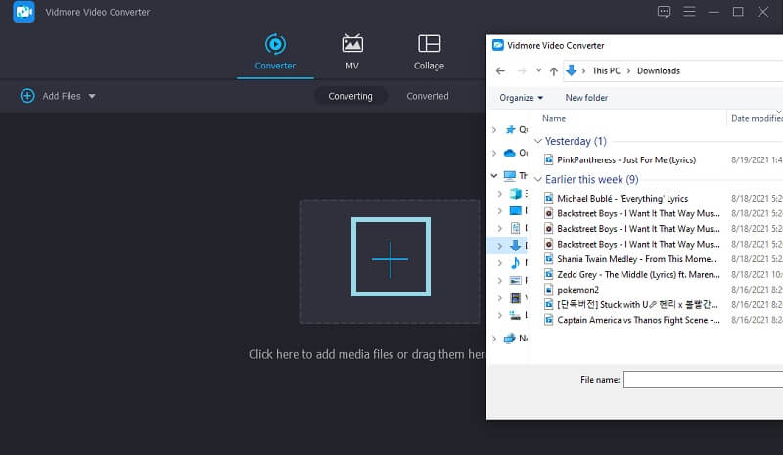Screen dimensions: 783x455
Task: Click the New folder button
Action: click(x=586, y=98)
